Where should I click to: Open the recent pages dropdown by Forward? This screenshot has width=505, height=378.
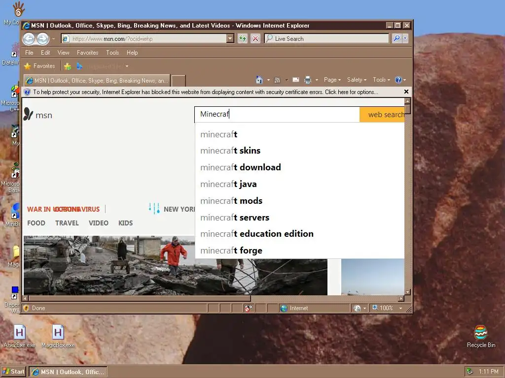point(53,39)
